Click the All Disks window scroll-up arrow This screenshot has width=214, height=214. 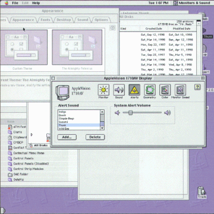click(x=199, y=24)
